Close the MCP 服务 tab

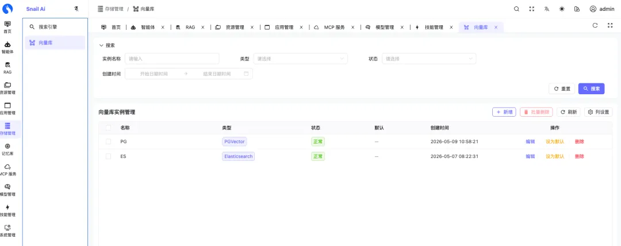[352, 28]
